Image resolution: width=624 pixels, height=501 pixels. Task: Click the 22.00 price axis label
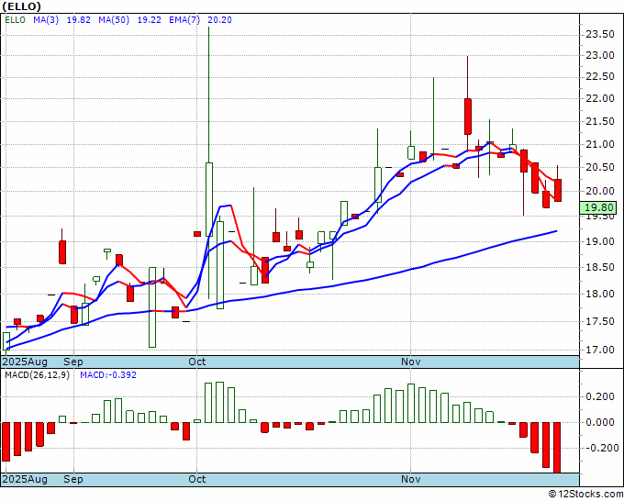[600, 99]
